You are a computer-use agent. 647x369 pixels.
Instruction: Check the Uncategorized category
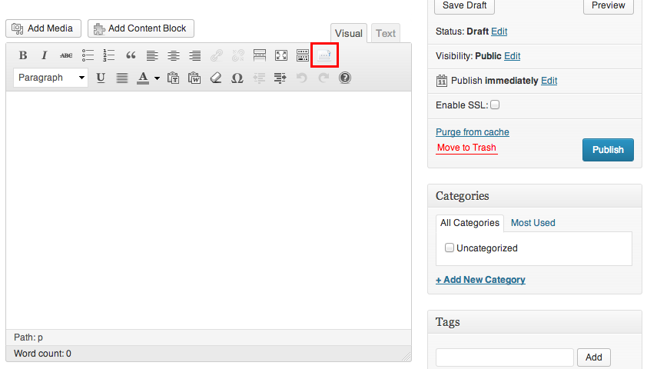click(450, 248)
